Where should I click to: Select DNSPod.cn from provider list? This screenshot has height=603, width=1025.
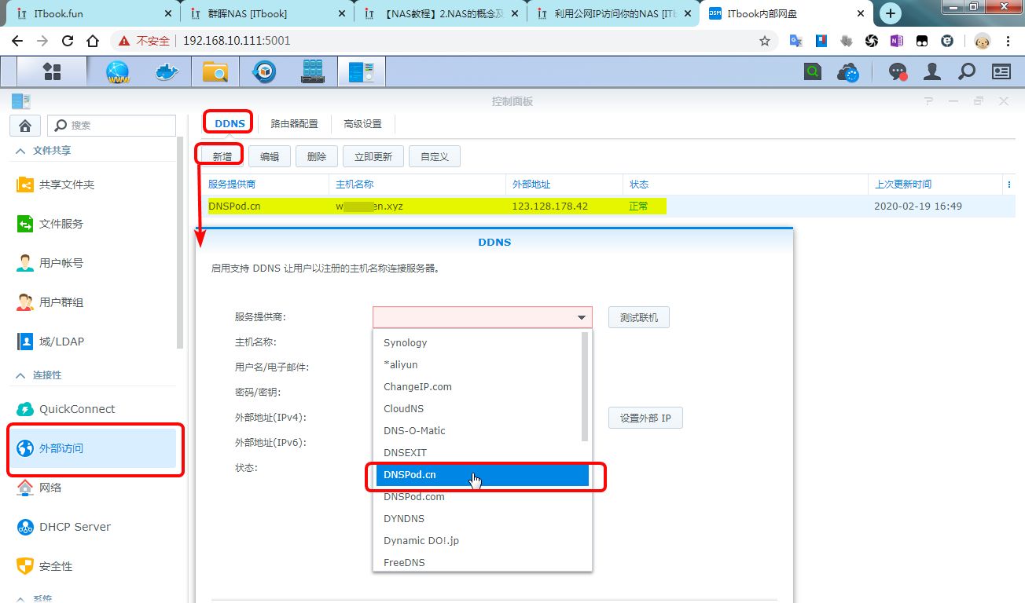click(483, 474)
